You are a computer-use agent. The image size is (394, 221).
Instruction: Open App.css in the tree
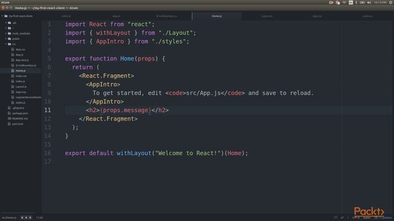point(20,50)
